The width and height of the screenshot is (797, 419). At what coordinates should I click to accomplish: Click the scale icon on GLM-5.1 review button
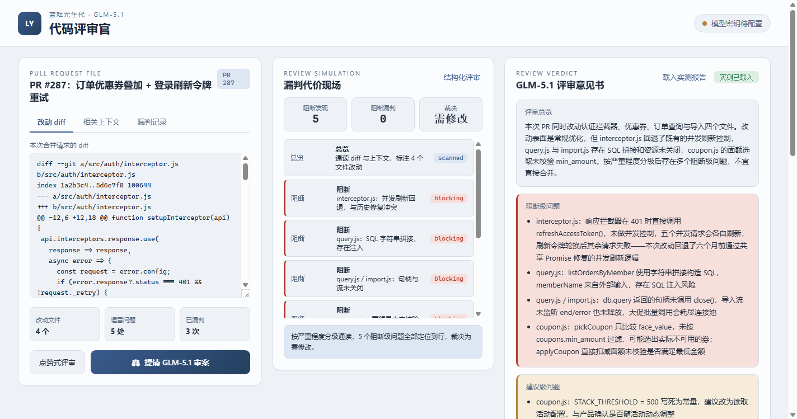[135, 362]
